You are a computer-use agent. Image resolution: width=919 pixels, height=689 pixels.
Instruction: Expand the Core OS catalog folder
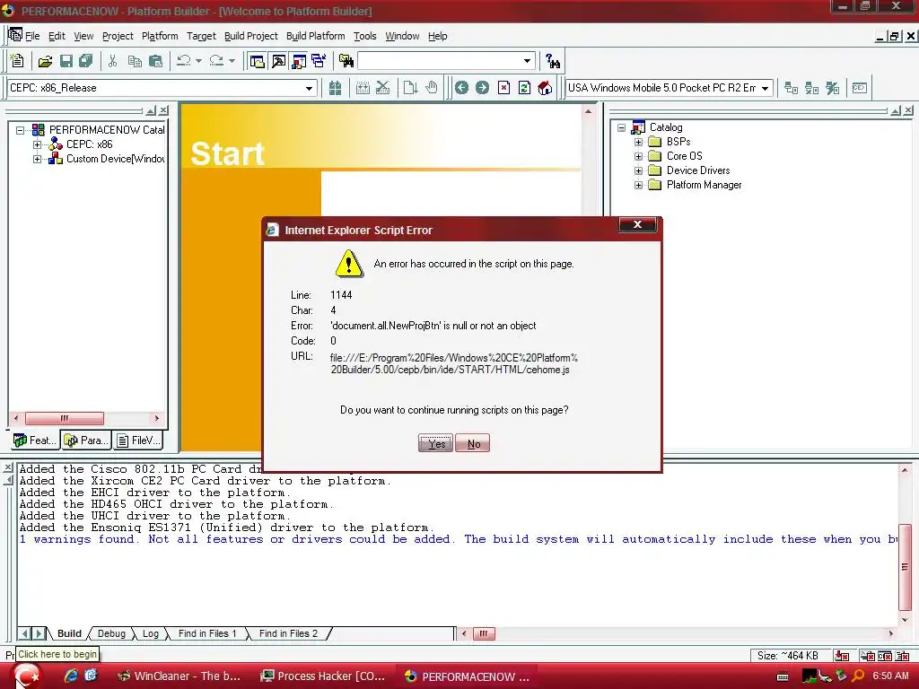[x=638, y=156]
